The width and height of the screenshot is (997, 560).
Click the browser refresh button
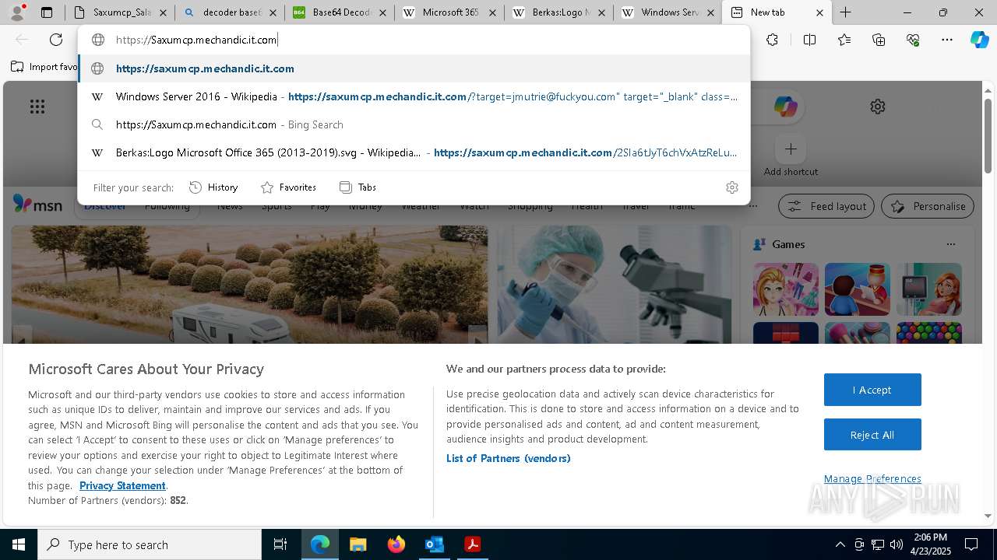[x=56, y=40]
